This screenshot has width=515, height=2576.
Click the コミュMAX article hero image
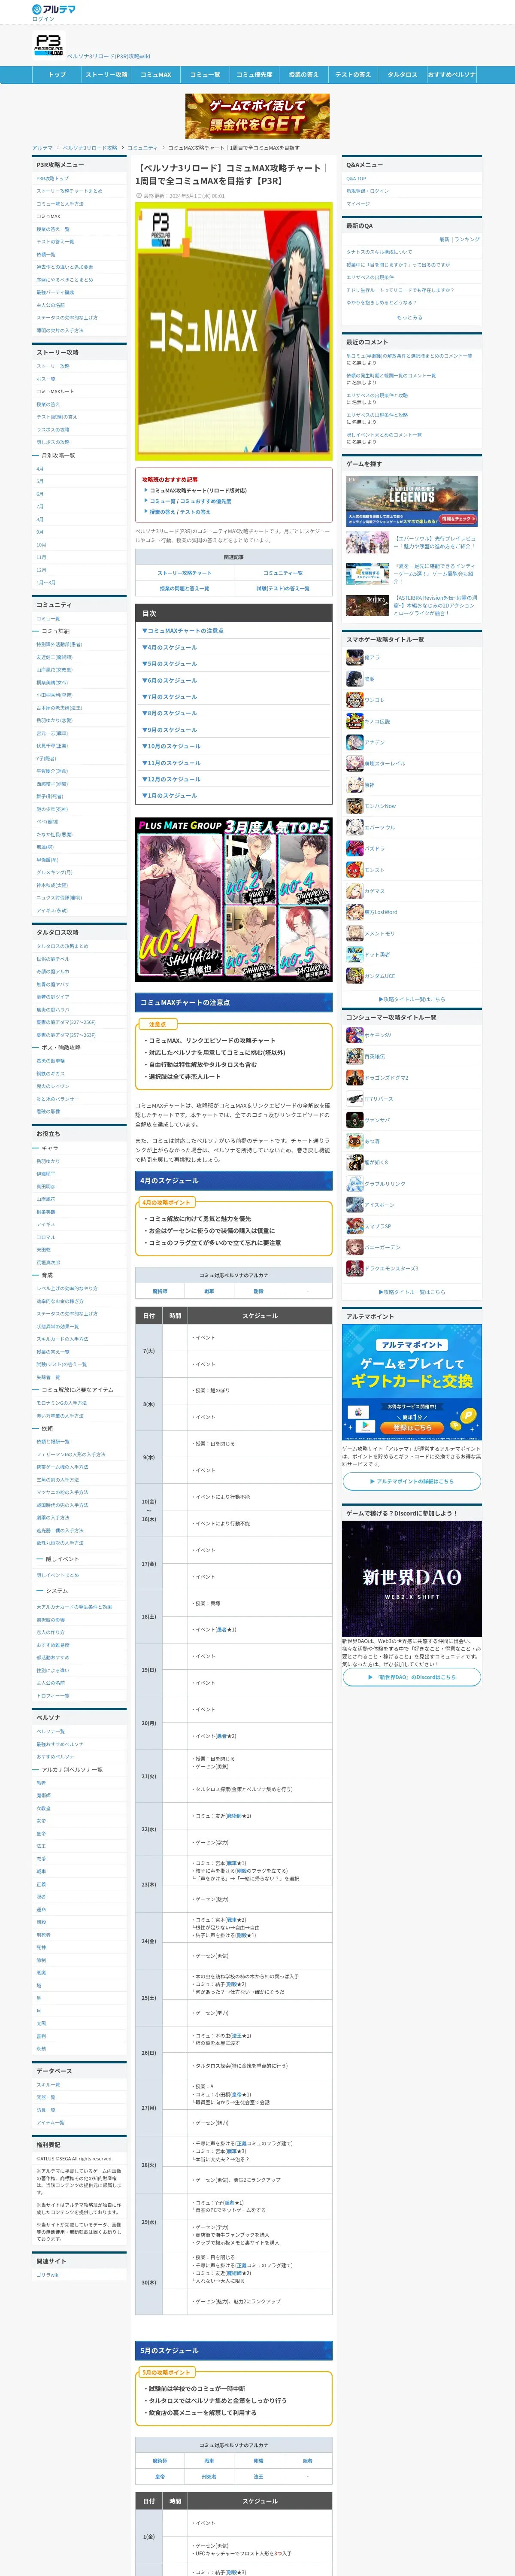coord(234,332)
